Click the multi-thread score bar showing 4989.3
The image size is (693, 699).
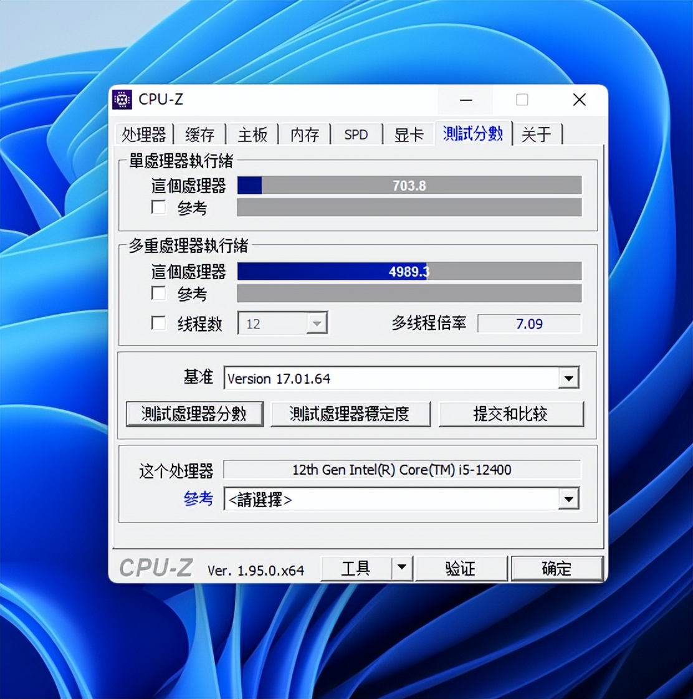coord(409,271)
